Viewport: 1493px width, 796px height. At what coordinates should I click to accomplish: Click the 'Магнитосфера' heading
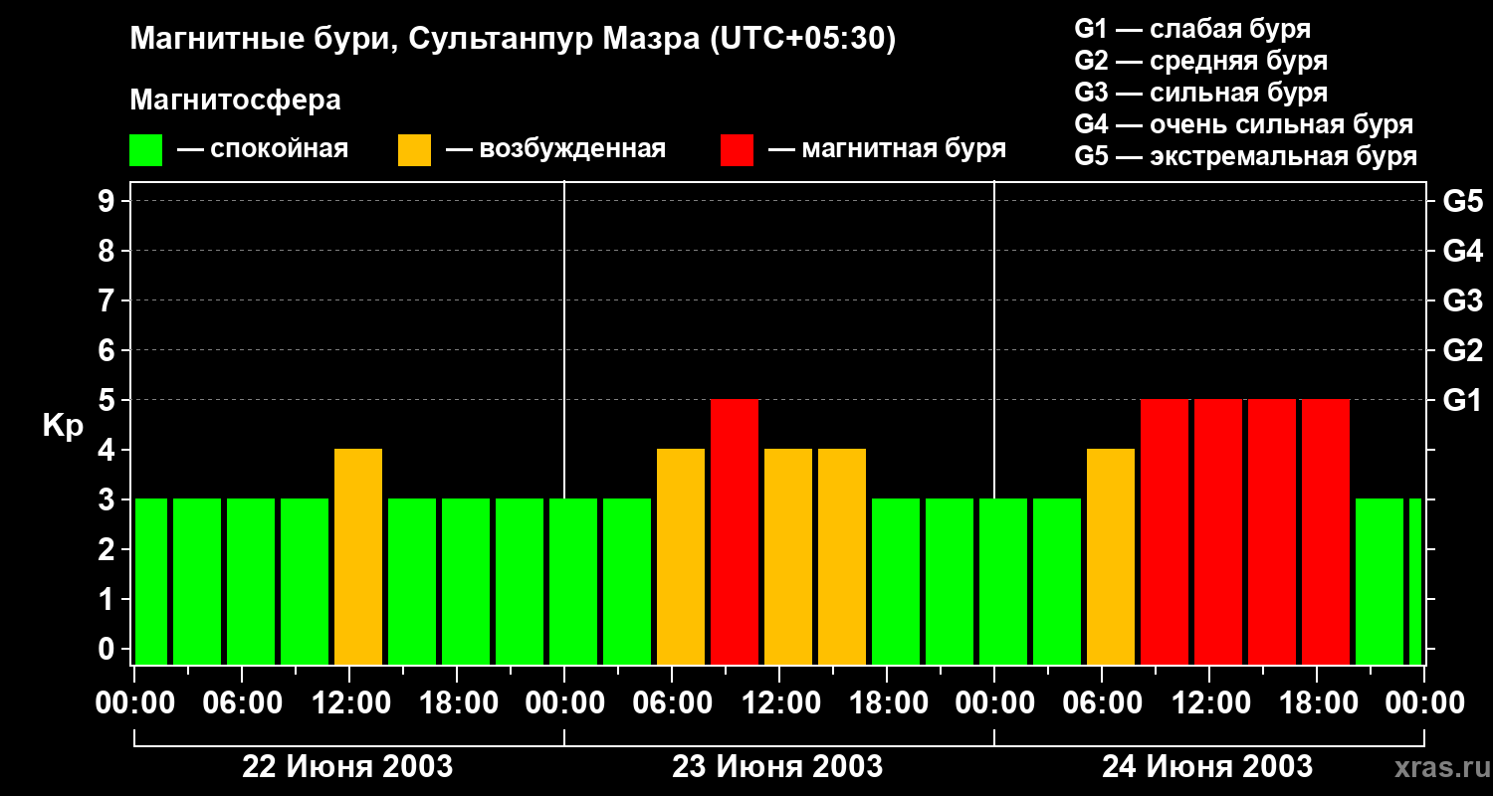point(235,100)
